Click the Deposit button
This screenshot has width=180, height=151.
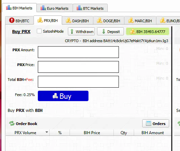[x=110, y=31]
